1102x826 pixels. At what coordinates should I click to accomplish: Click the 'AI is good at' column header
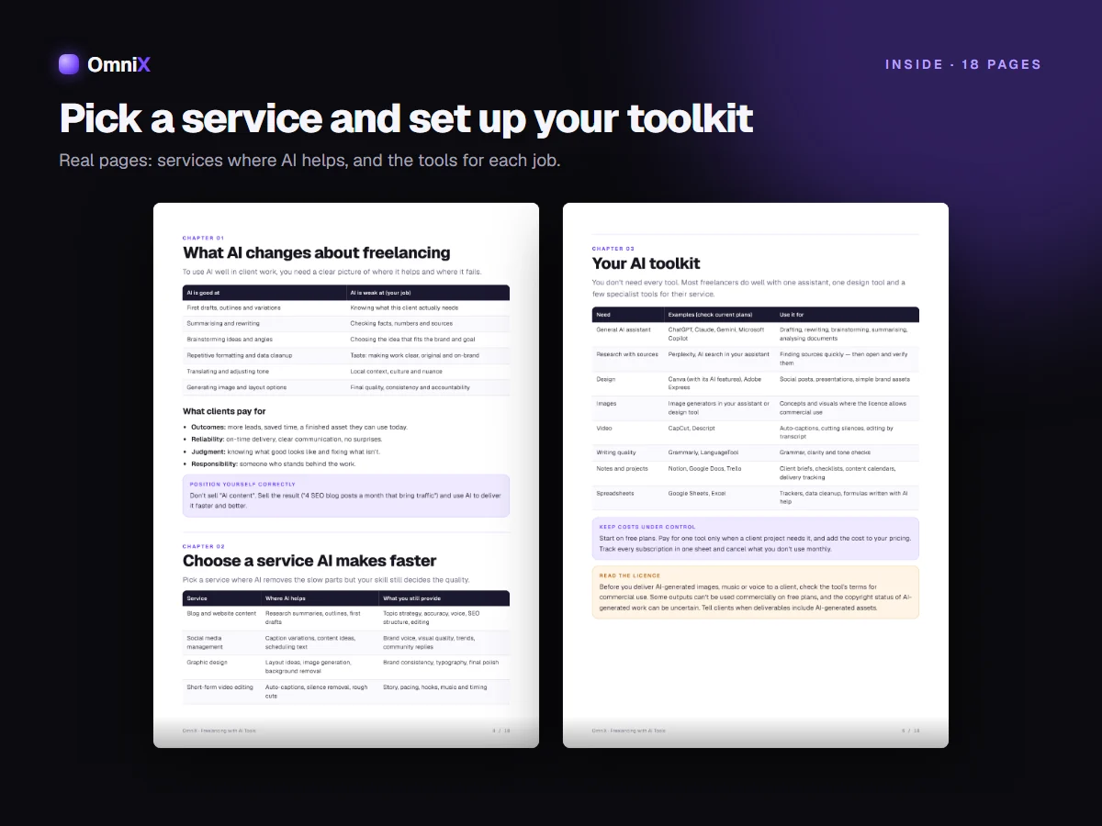pos(264,293)
